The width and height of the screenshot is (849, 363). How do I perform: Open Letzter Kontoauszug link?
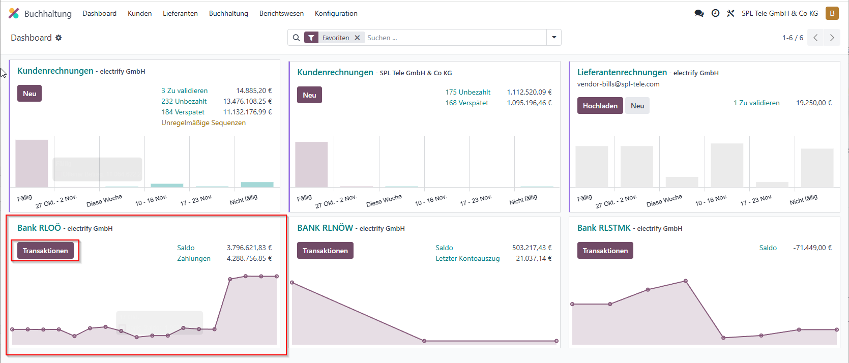coord(467,258)
